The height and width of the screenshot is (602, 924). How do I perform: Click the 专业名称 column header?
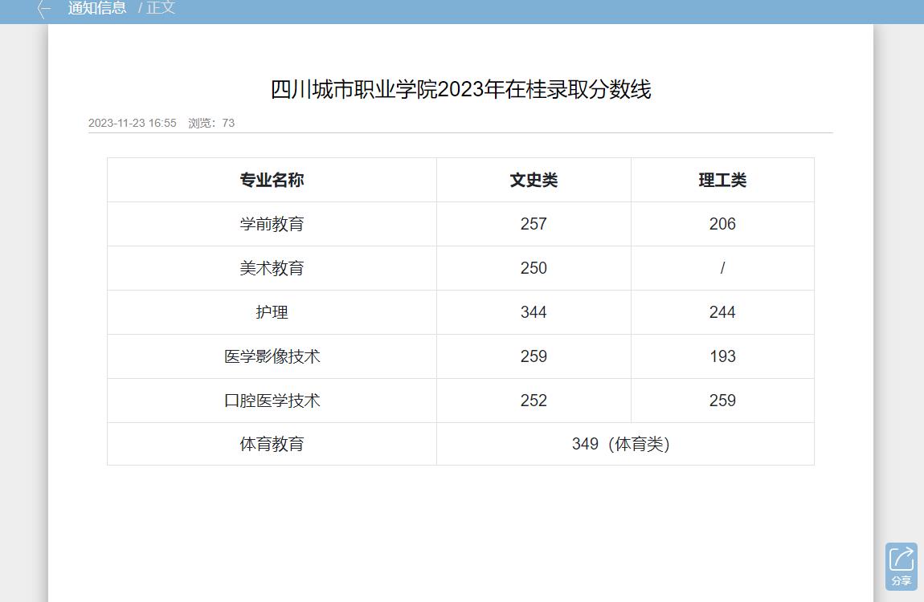[x=272, y=180]
